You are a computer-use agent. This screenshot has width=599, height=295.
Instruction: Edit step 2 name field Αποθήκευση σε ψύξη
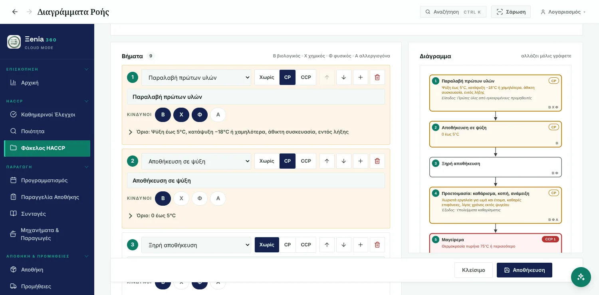[256, 181]
